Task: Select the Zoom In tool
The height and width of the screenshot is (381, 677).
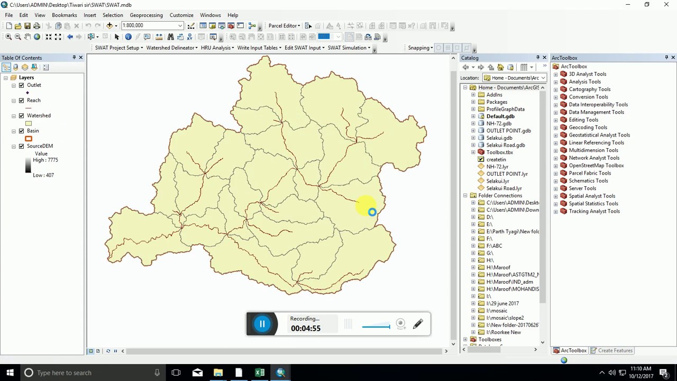Action: pyautogui.click(x=8, y=37)
